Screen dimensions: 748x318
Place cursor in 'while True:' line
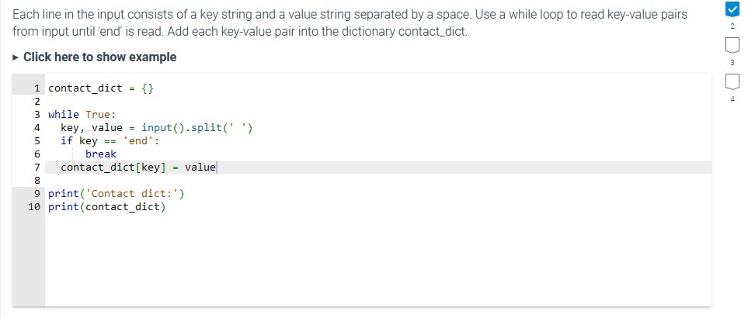(x=82, y=115)
